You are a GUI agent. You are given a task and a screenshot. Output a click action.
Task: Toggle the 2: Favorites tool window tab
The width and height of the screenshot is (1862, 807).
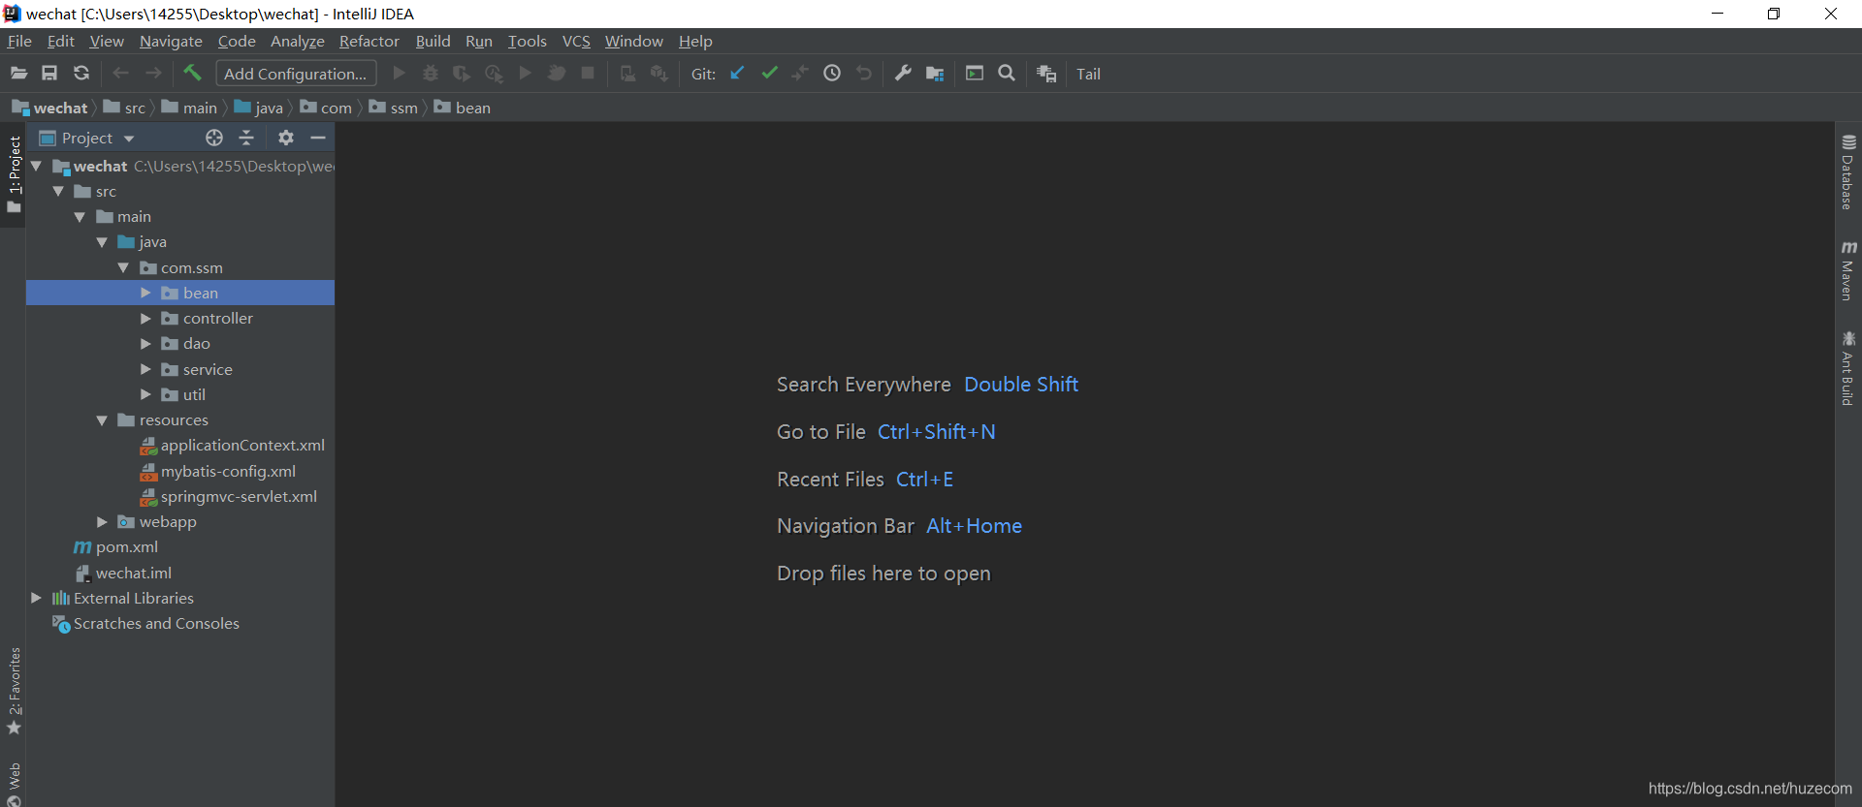pos(14,691)
